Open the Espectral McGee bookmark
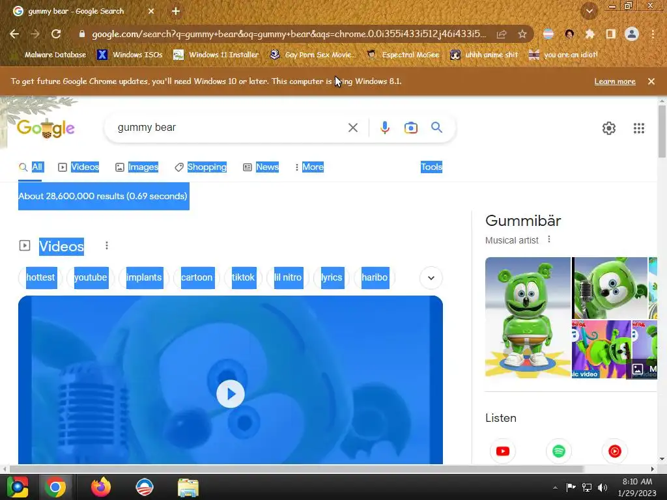Viewport: 667px width, 500px height. pos(403,55)
